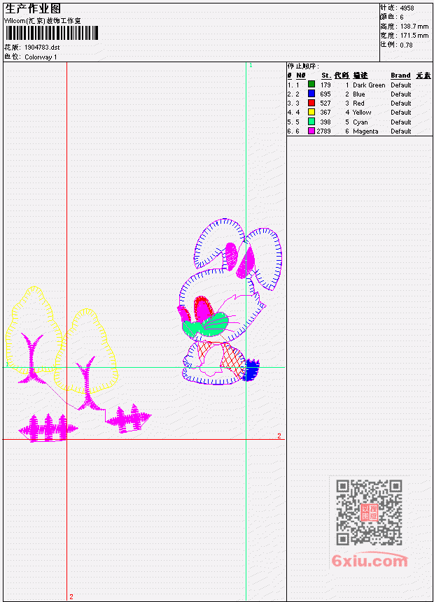Click the leftmost magenta grass patch
The image size is (434, 602).
pyautogui.click(x=48, y=428)
